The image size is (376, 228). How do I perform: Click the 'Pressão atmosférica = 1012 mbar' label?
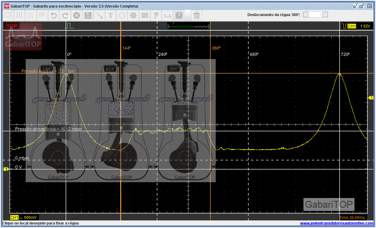(x=48, y=129)
